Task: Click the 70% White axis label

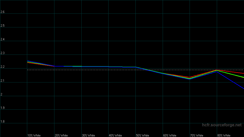Action: (197, 135)
